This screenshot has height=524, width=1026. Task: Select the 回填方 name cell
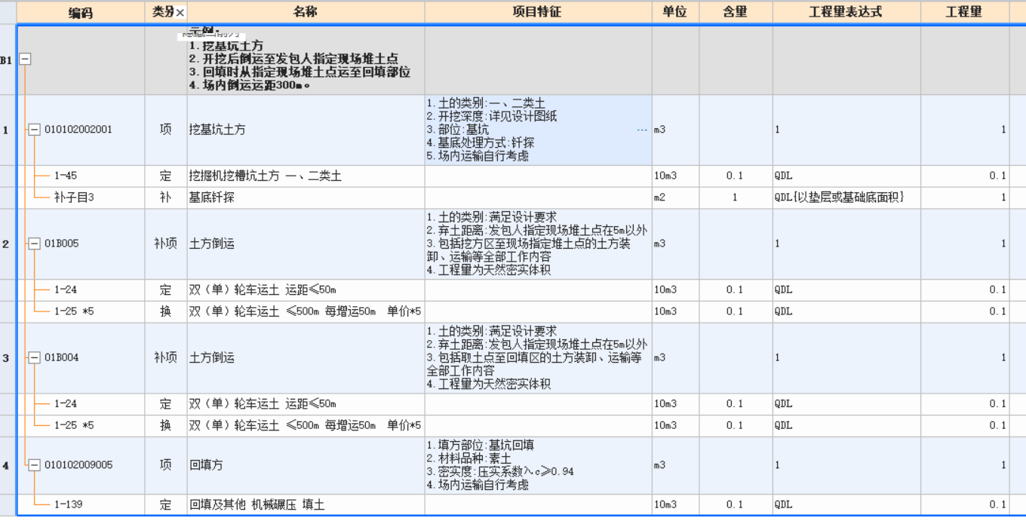pyautogui.click(x=306, y=465)
